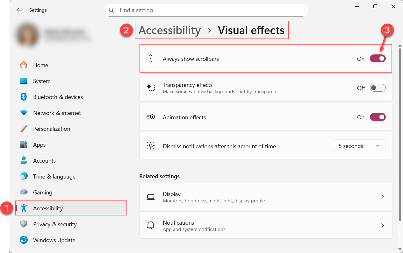Click the Windows Update sync icon
The image size is (403, 253).
[24, 240]
